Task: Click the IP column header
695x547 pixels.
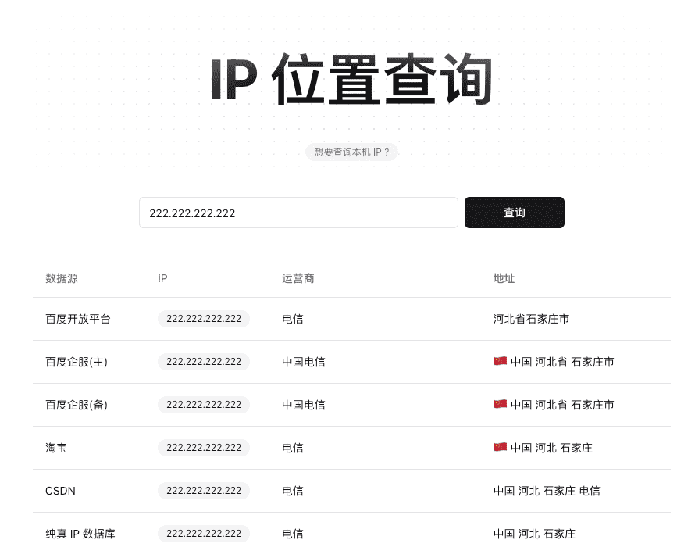Action: tap(162, 278)
